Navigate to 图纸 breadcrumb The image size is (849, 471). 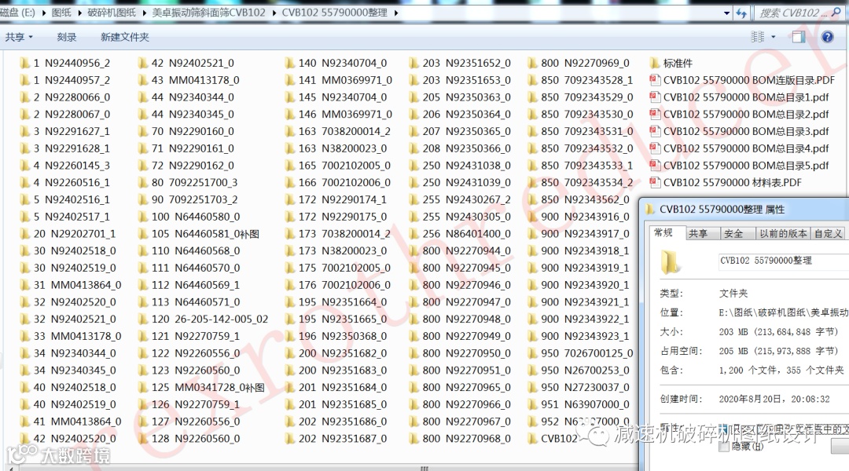[61, 13]
